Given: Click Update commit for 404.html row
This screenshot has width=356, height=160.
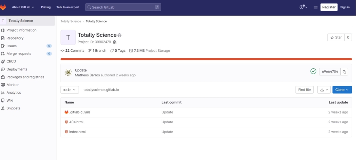Looking at the screenshot, I should tap(167, 122).
